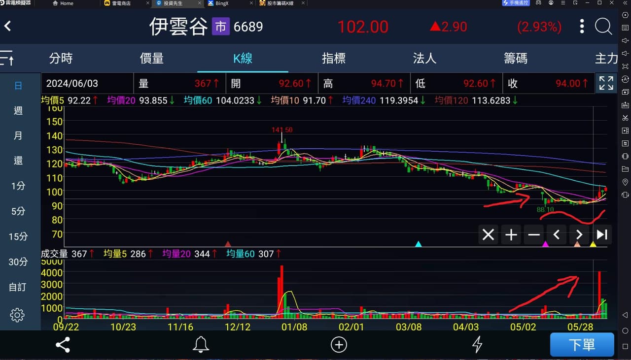Screen dimensions: 631x360
Task: Increase emulator volume
Action: (625, 40)
